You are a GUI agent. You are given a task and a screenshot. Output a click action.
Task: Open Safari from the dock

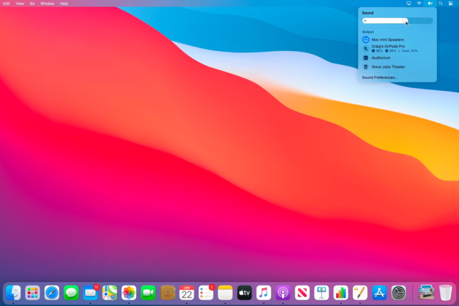click(52, 292)
